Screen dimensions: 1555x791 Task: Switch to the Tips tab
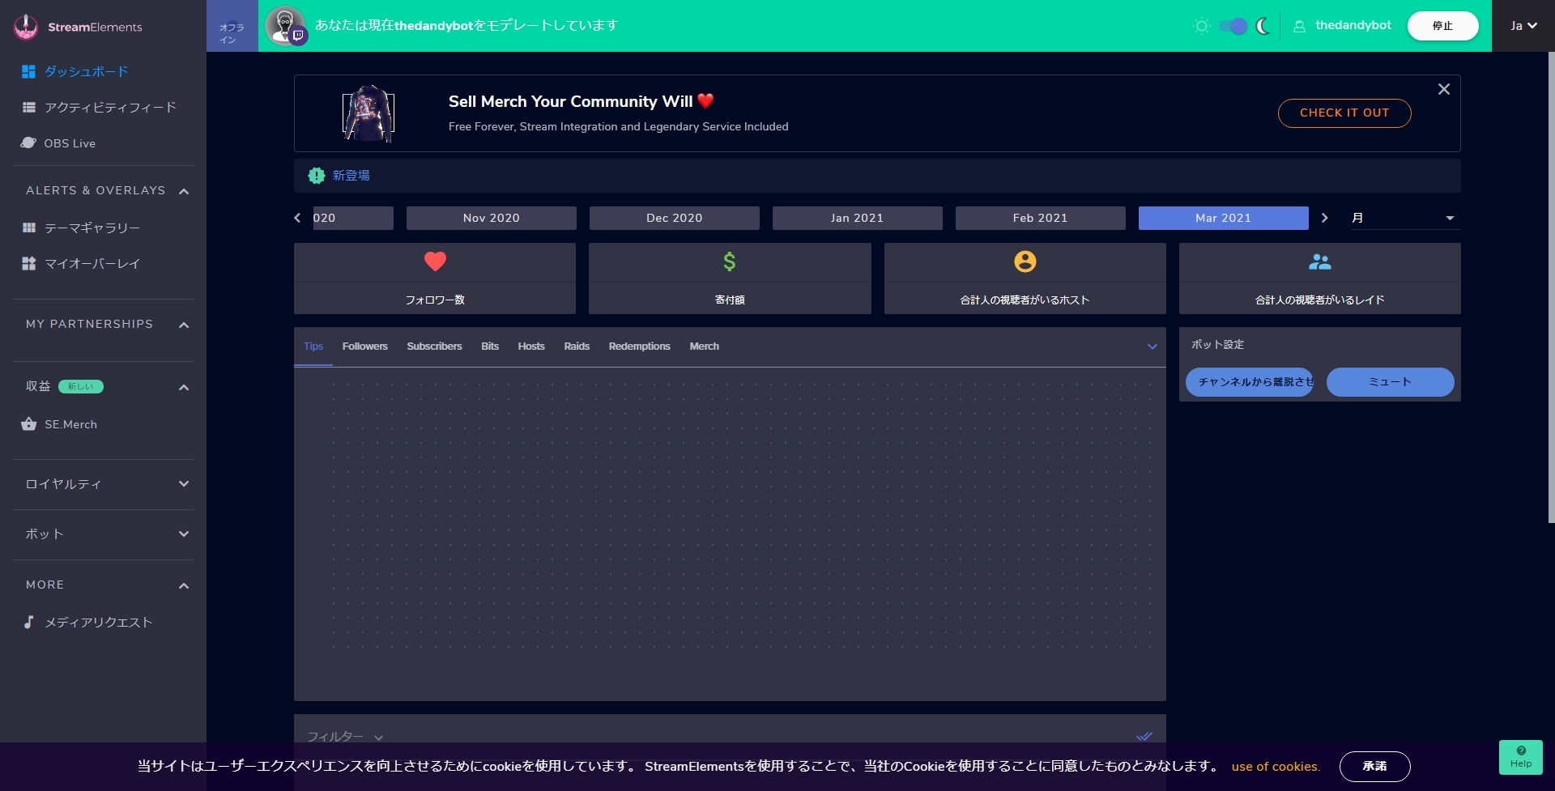coord(313,347)
